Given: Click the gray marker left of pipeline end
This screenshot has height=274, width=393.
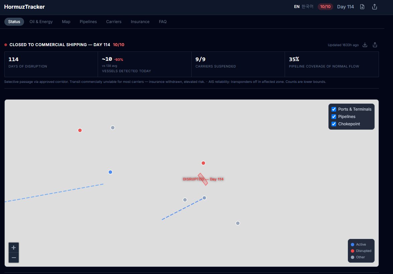Looking at the screenshot, I should click(x=185, y=200).
